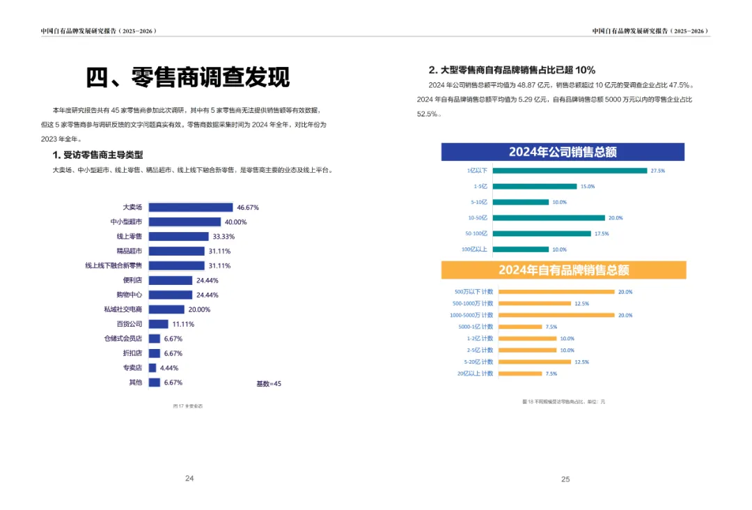The height and width of the screenshot is (510, 752).
Task: Select the 11.11% value
Action: pyautogui.click(x=183, y=325)
